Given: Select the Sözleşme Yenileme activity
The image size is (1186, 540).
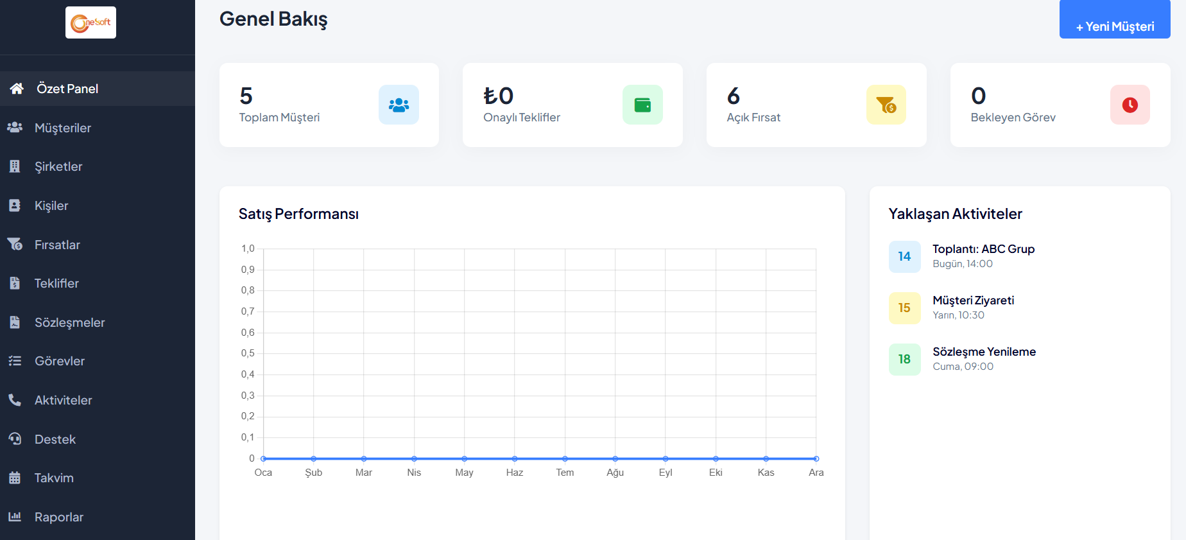Looking at the screenshot, I should coord(984,352).
